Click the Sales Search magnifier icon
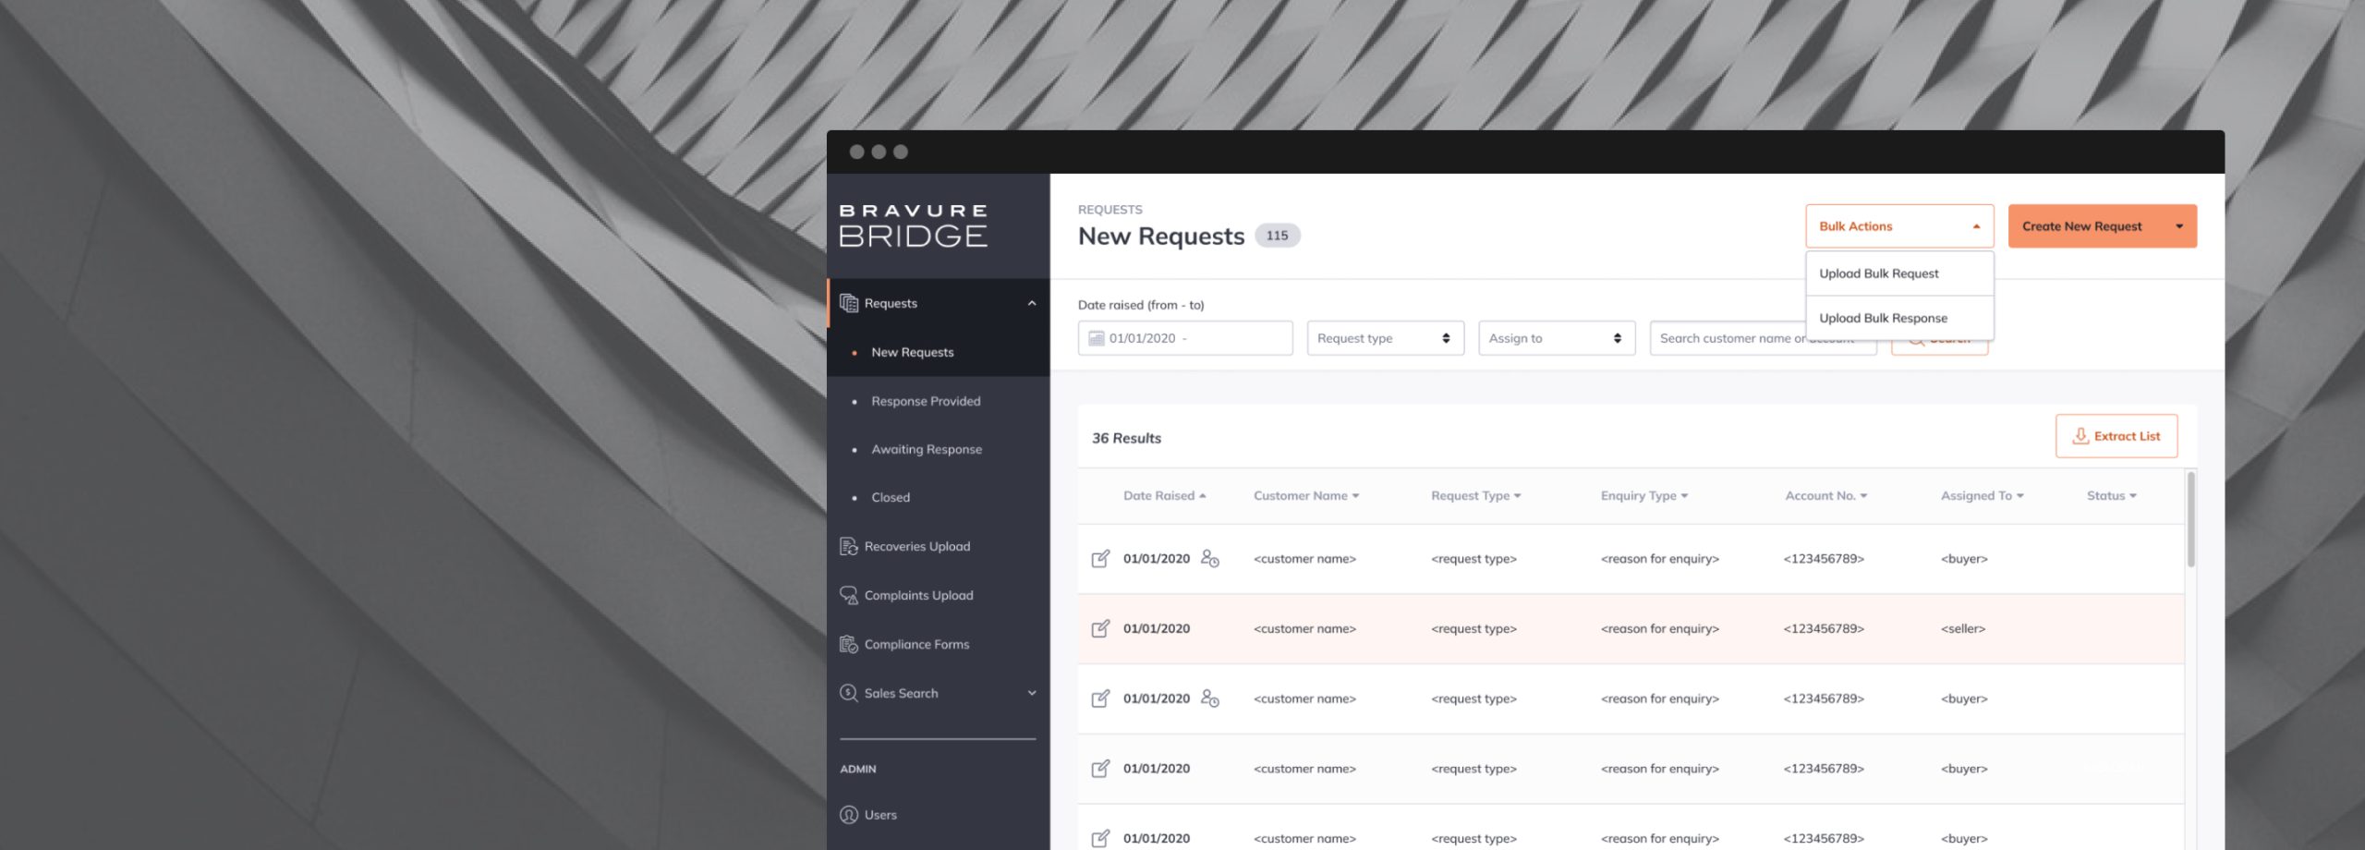The width and height of the screenshot is (2365, 850). coord(848,693)
